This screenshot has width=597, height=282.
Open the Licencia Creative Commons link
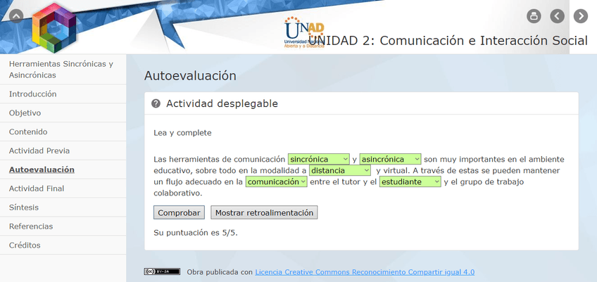click(365, 272)
